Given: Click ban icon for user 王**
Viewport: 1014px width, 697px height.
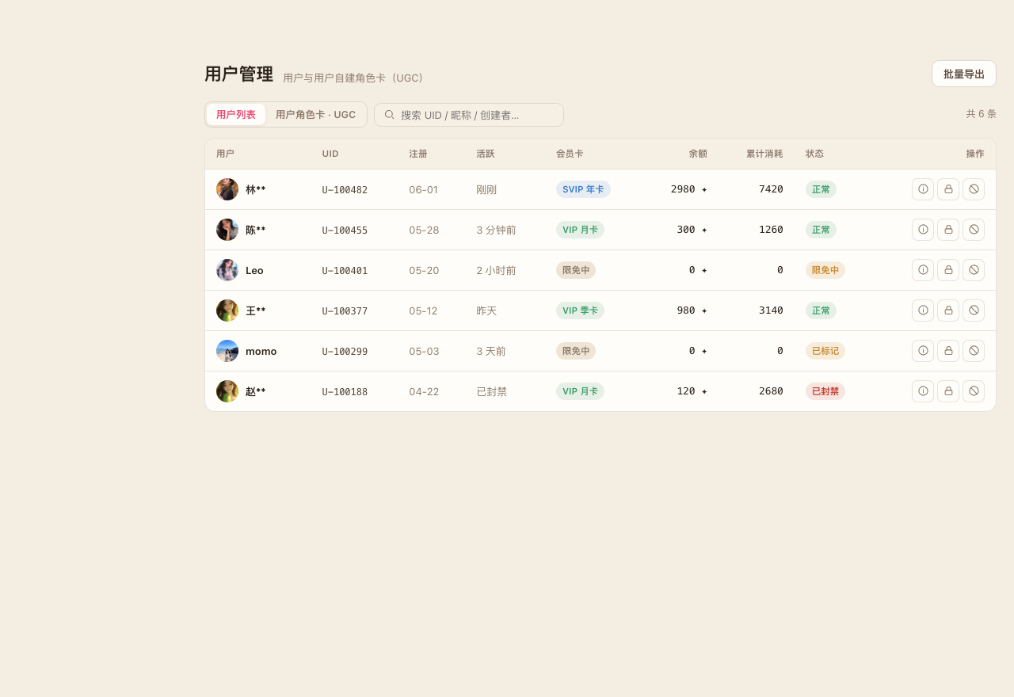Looking at the screenshot, I should point(974,310).
